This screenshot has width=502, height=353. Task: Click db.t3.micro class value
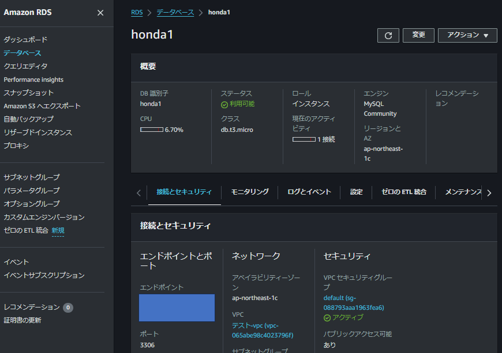click(x=237, y=130)
